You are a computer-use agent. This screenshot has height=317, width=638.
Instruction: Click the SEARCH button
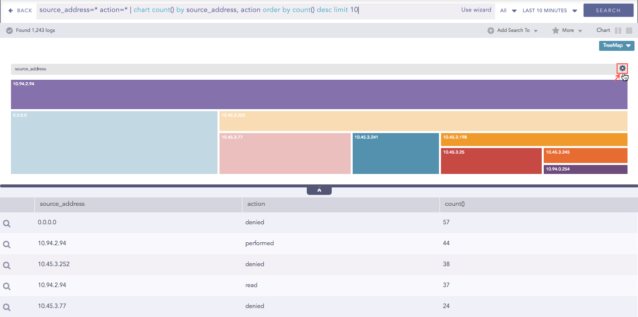[x=608, y=10]
